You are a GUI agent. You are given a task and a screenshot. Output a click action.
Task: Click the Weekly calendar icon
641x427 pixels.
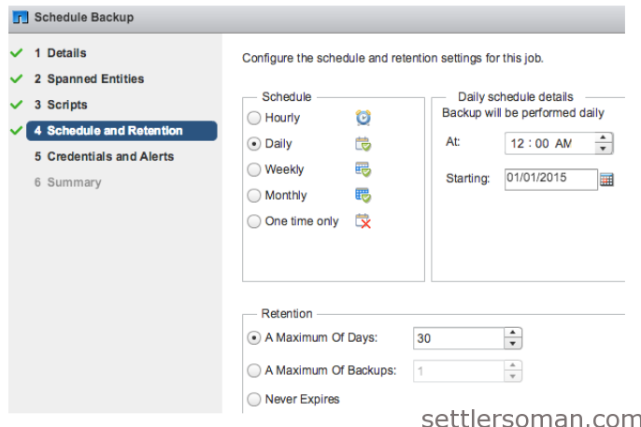pyautogui.click(x=363, y=169)
